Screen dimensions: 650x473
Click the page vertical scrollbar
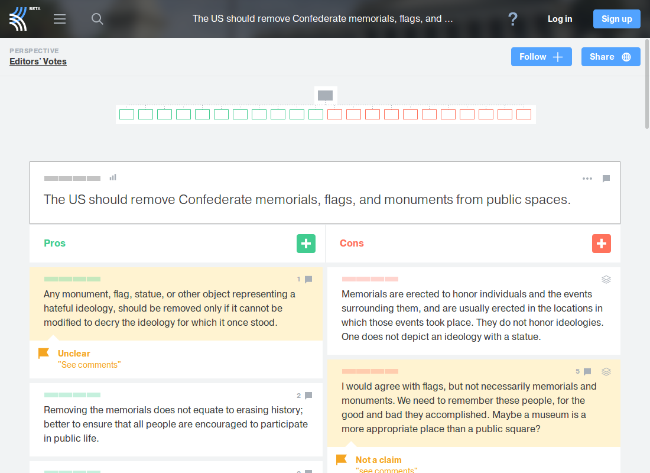coord(647,84)
